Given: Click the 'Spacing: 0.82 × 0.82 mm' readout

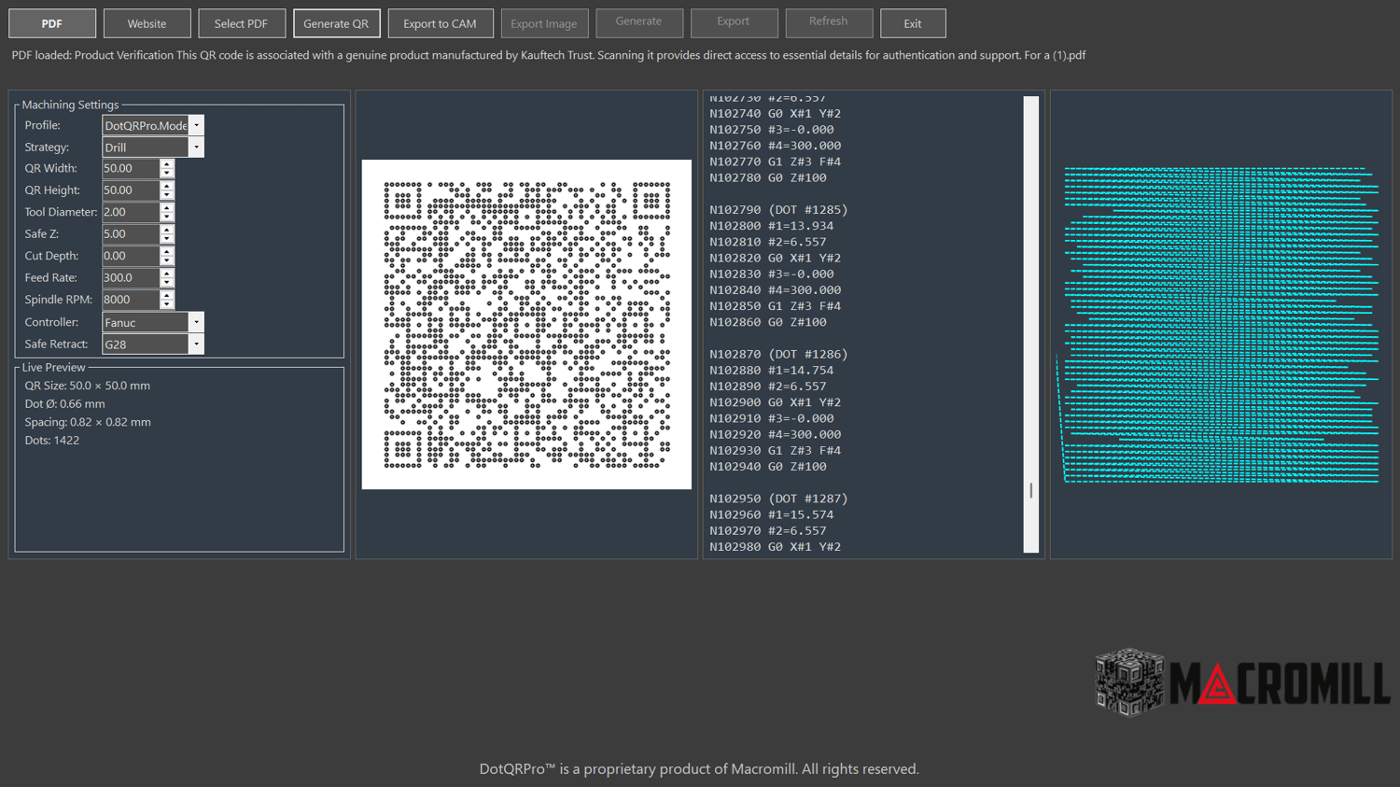Looking at the screenshot, I should 88,422.
